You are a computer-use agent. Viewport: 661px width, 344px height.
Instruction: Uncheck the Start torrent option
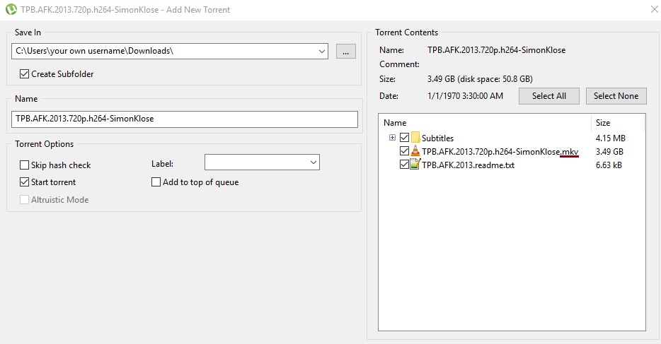point(25,182)
